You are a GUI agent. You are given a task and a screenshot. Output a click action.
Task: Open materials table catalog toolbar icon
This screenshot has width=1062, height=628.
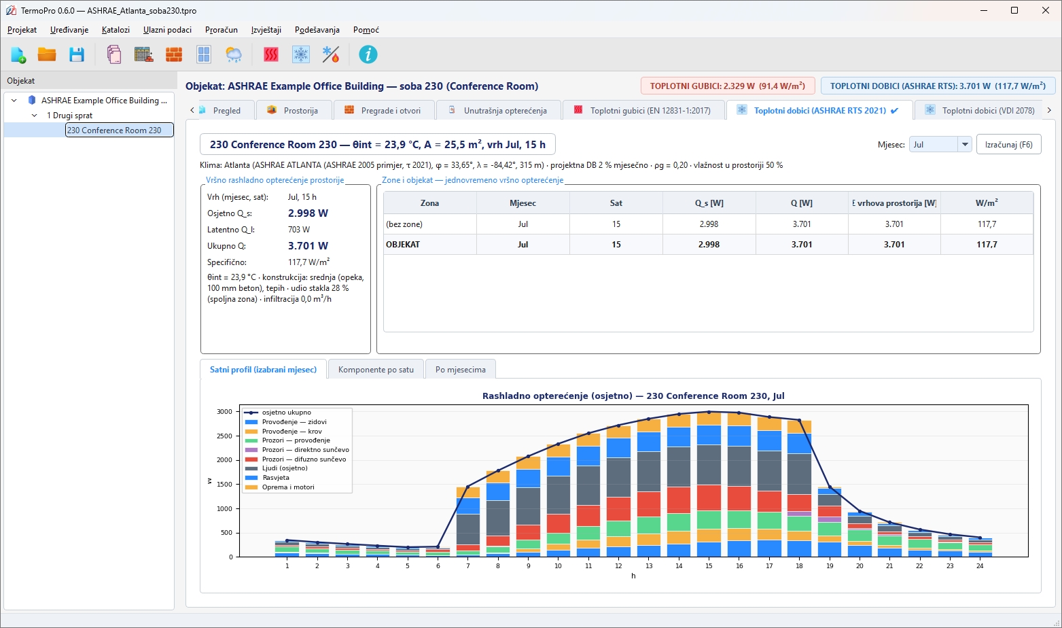click(x=144, y=55)
